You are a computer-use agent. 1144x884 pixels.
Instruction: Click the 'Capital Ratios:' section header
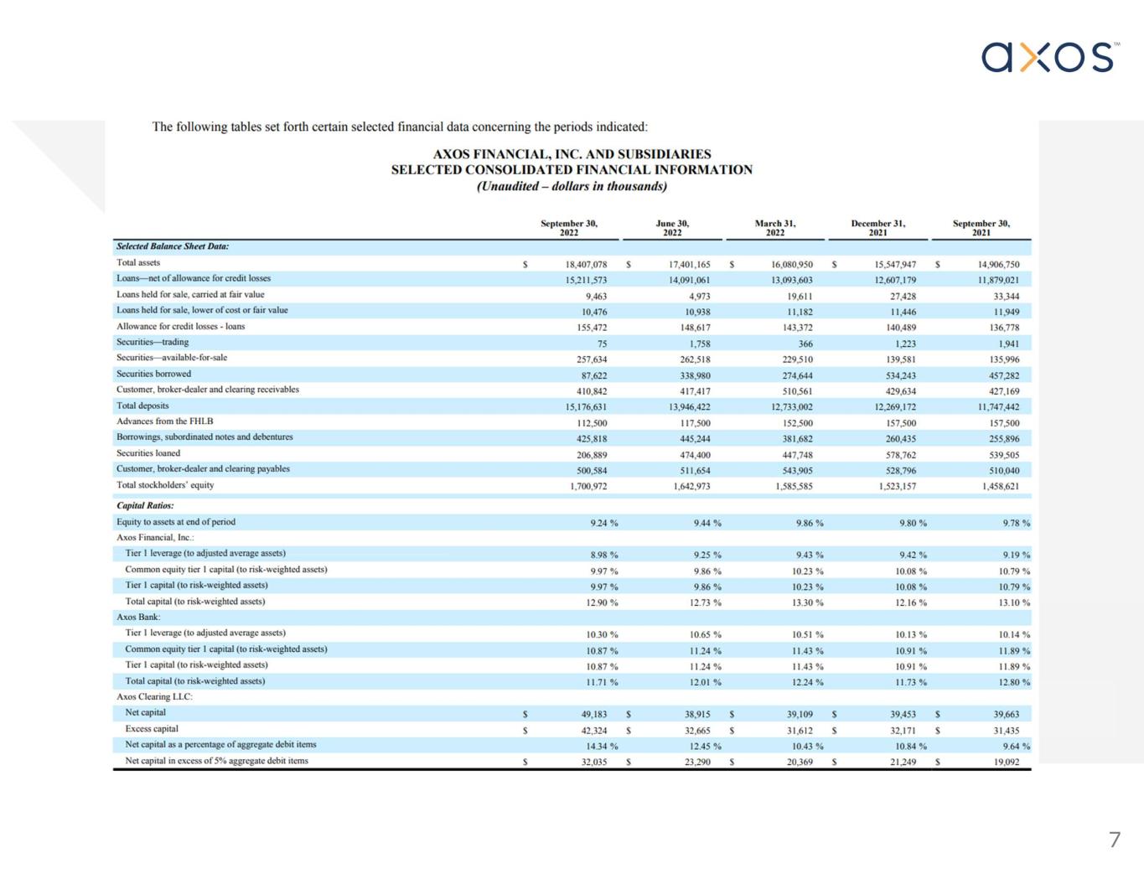pos(145,505)
